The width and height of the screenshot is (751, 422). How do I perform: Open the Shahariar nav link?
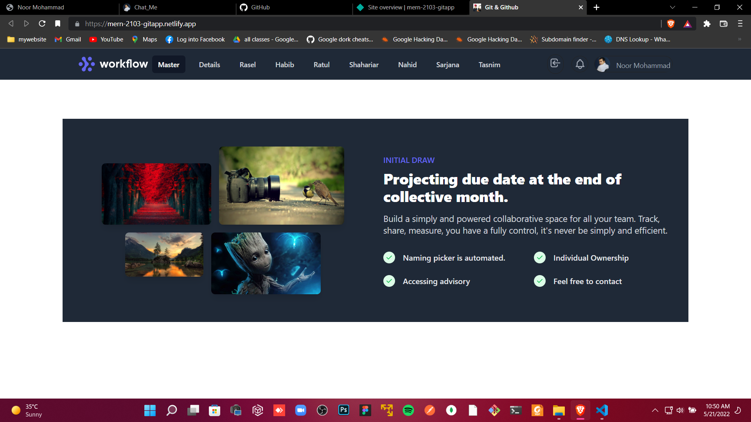364,65
